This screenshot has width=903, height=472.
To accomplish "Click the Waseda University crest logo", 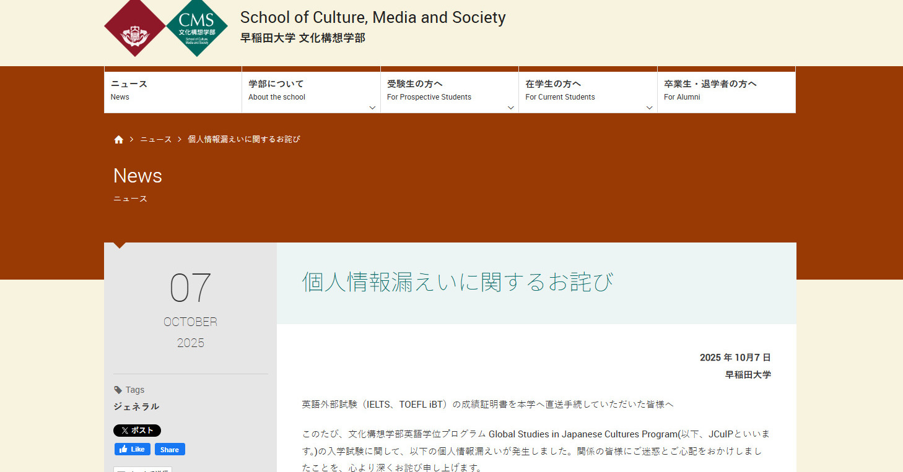I will [134, 28].
